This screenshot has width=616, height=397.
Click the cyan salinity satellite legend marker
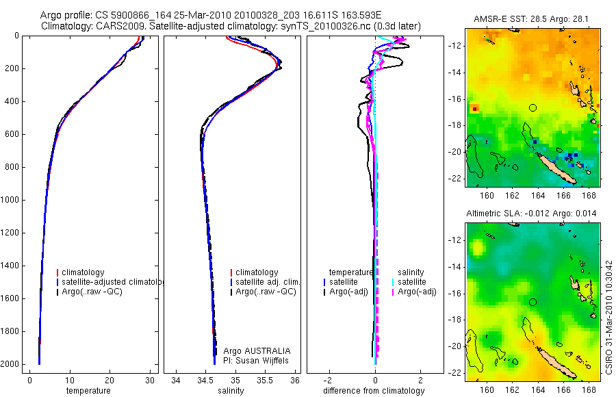pyautogui.click(x=393, y=282)
